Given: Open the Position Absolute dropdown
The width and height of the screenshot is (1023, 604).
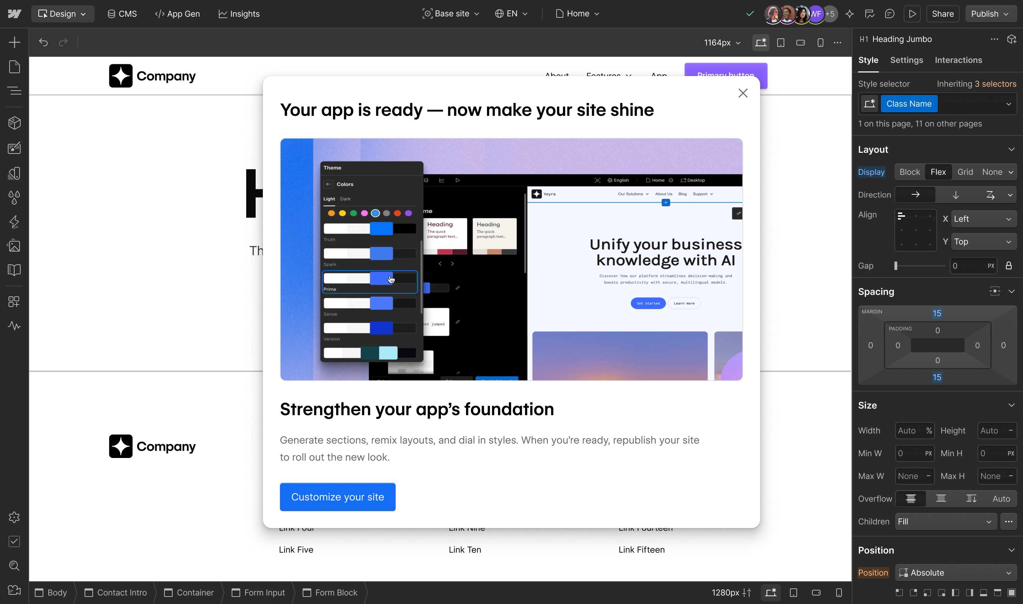Looking at the screenshot, I should [955, 573].
